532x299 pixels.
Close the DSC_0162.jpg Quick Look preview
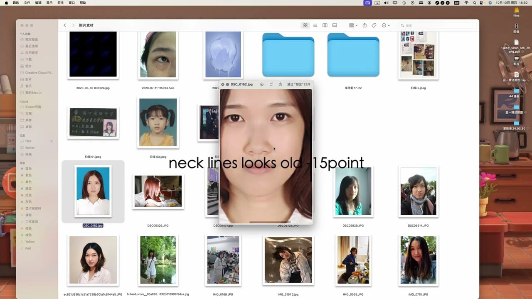tap(223, 84)
